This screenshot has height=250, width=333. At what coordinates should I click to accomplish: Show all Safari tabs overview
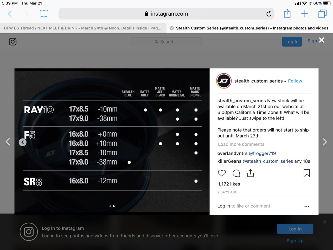(x=322, y=14)
